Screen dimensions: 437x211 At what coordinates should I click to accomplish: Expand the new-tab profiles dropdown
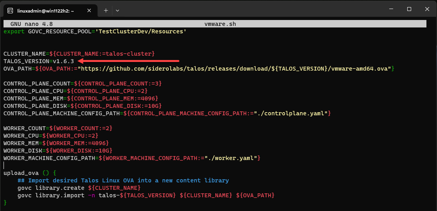[117, 10]
